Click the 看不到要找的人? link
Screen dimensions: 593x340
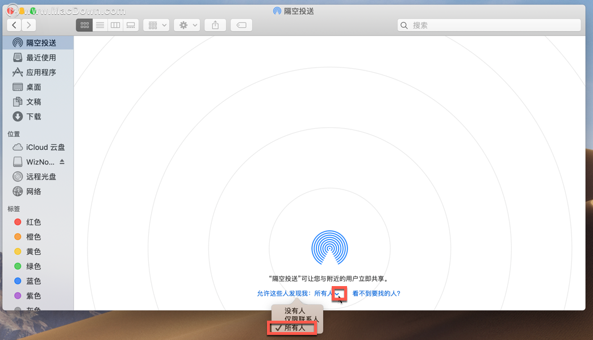[x=376, y=293]
